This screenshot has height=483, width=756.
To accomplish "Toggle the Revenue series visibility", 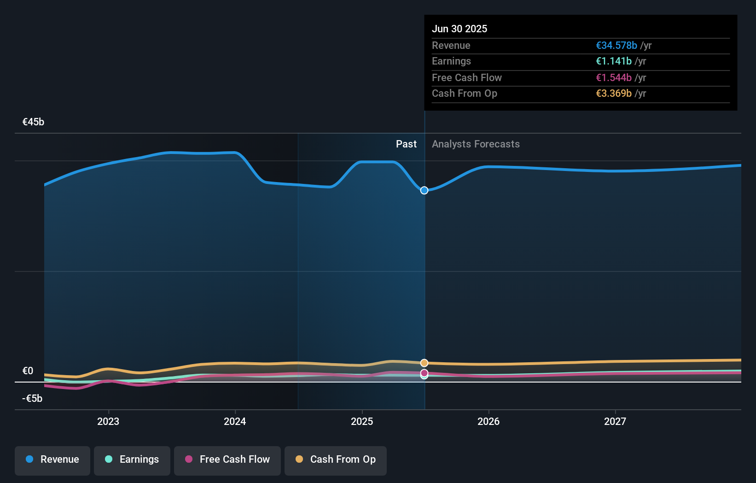I will pyautogui.click(x=52, y=460).
